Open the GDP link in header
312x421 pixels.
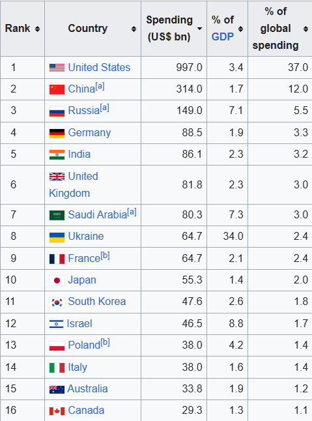coord(223,36)
